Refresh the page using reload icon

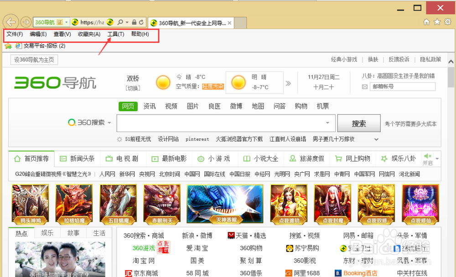(x=141, y=22)
